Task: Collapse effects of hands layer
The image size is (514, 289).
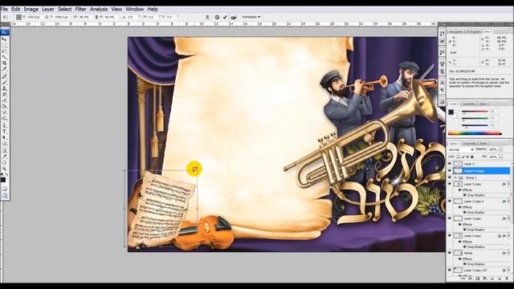Action: click(x=508, y=253)
